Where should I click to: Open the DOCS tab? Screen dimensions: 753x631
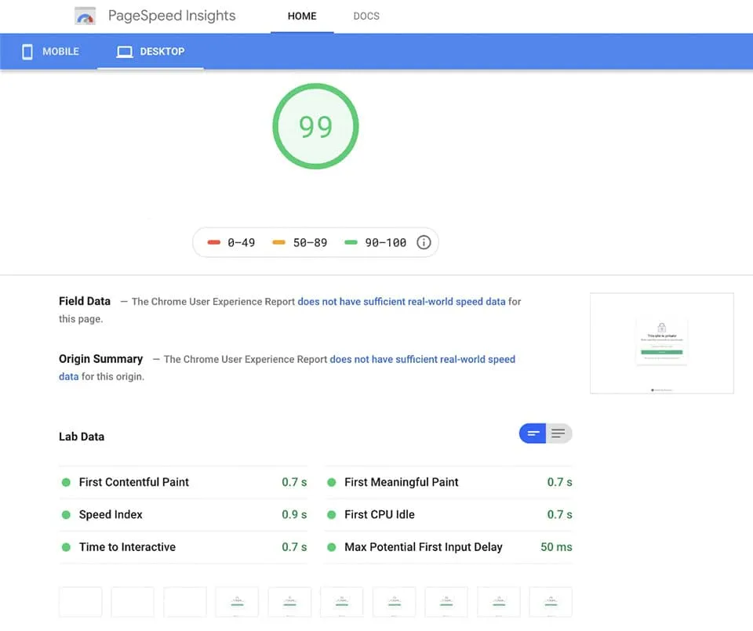point(366,16)
